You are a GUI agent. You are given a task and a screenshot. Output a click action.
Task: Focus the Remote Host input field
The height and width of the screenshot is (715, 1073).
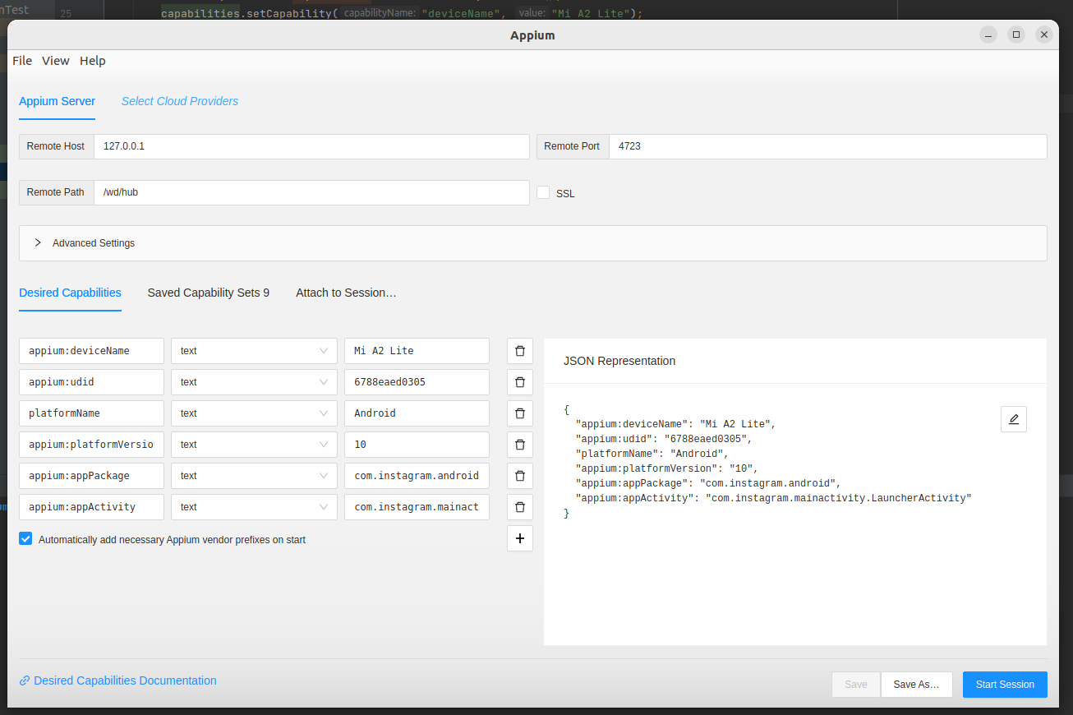tap(311, 146)
